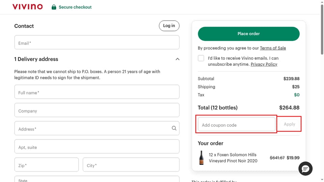
Task: Click the 1 Delivery address heading
Action: click(36, 59)
